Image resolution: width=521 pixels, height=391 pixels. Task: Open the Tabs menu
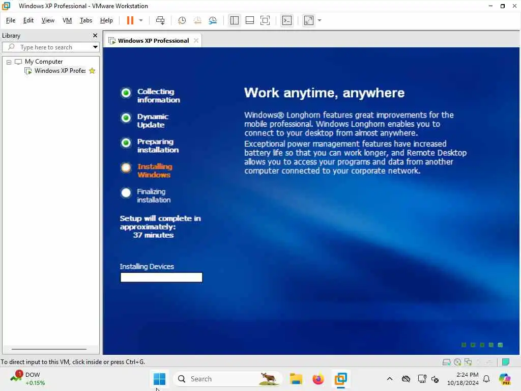(x=85, y=20)
